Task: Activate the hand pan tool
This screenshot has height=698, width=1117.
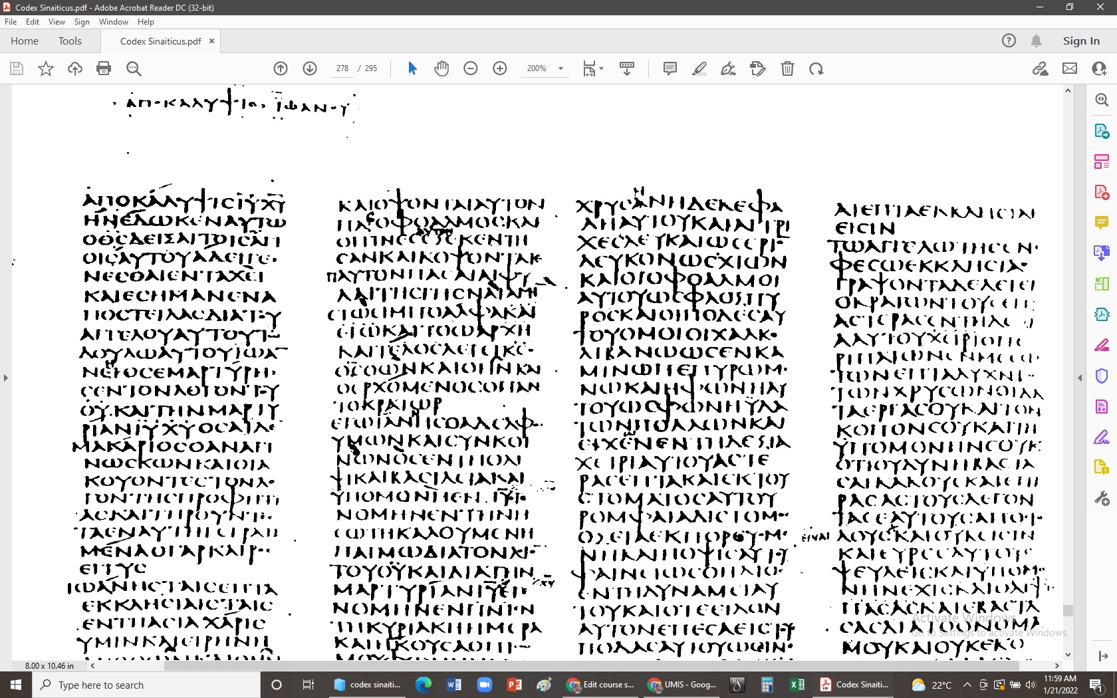Action: pyautogui.click(x=441, y=68)
